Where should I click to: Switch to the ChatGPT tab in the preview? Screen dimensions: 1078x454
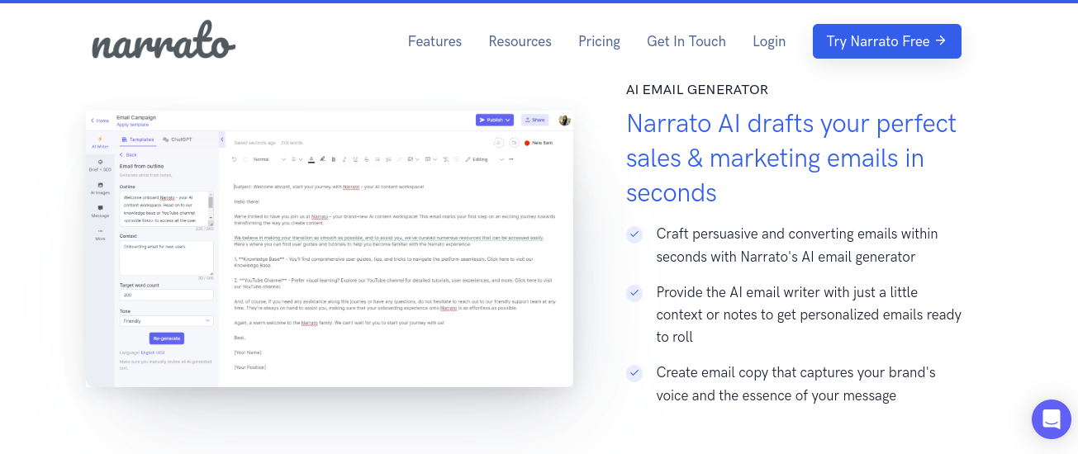[177, 140]
